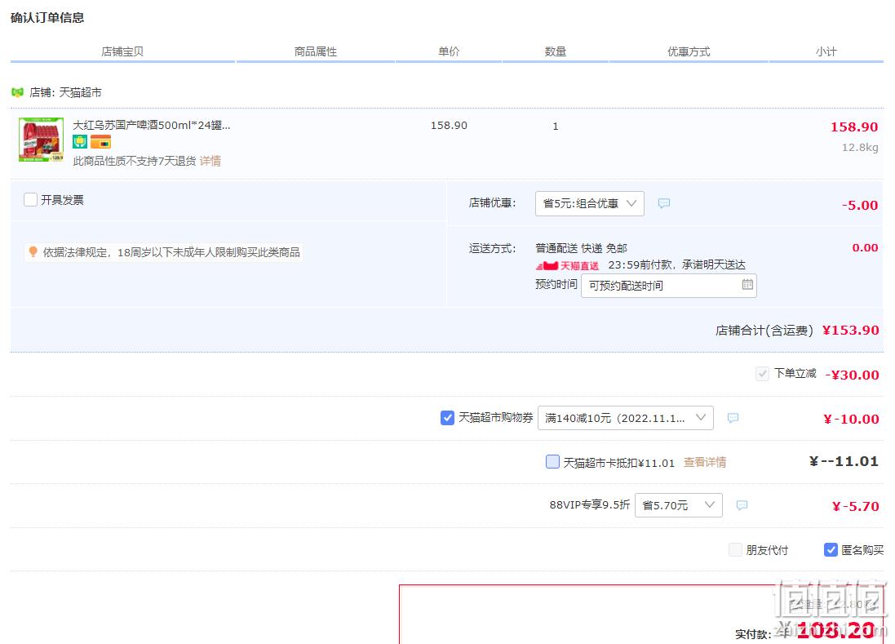Click the 普通配送 快递 免邮 shipping text
The width and height of the screenshot is (895, 644).
point(581,248)
